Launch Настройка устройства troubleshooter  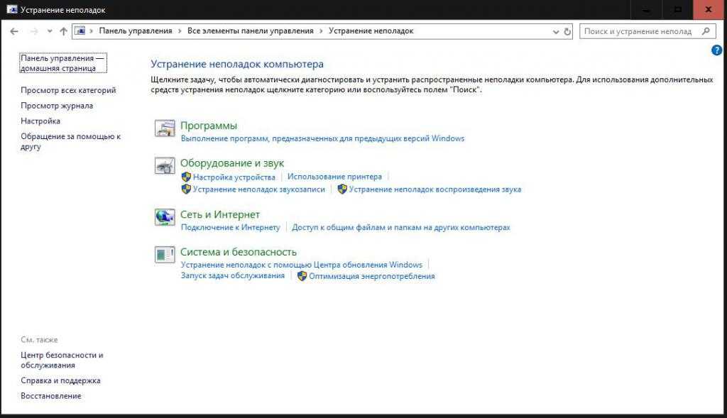coord(234,177)
